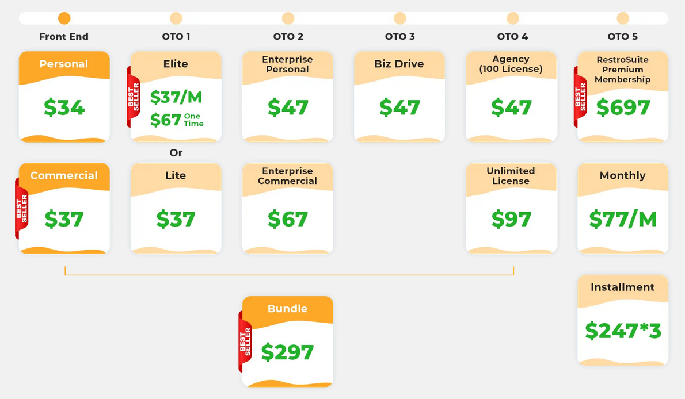Open the Installment $247*3 card
The image size is (685, 399).
click(x=623, y=320)
